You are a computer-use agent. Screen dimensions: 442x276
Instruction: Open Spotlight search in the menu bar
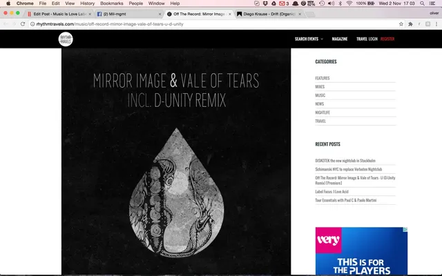[422, 3]
